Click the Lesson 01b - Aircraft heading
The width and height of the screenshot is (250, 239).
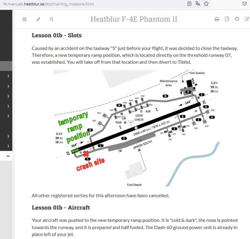pos(61,207)
